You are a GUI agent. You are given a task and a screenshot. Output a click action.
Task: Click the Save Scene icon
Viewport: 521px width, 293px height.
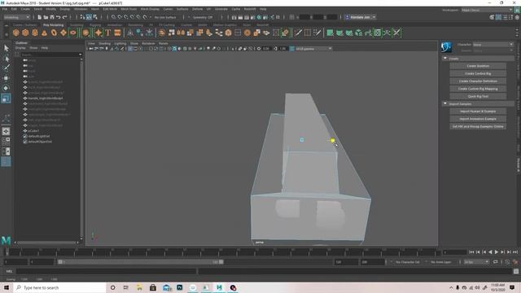pos(52,17)
